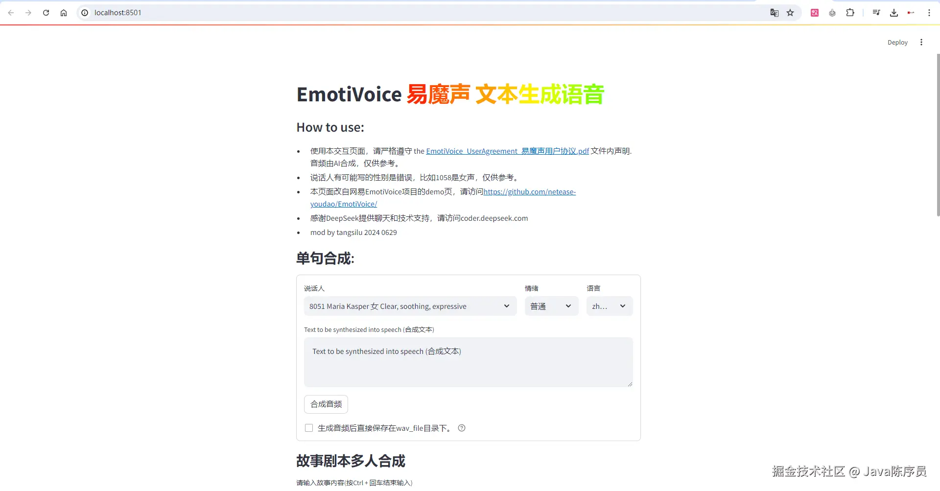The height and width of the screenshot is (491, 940).
Task: Click the 请输入故事内容 label
Action: coord(354,483)
